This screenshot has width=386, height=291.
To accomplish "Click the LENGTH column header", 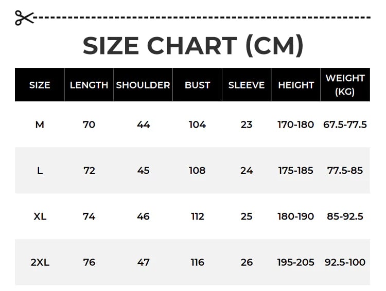I will coord(89,85).
